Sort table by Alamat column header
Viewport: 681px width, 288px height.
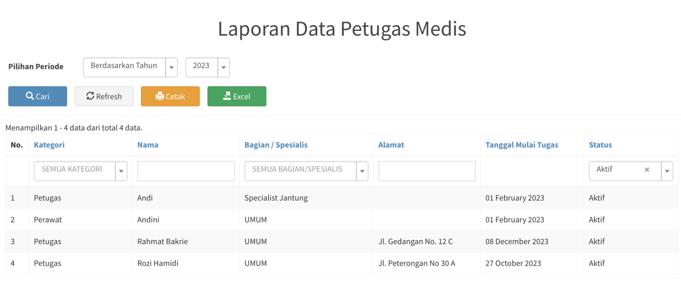pos(391,145)
